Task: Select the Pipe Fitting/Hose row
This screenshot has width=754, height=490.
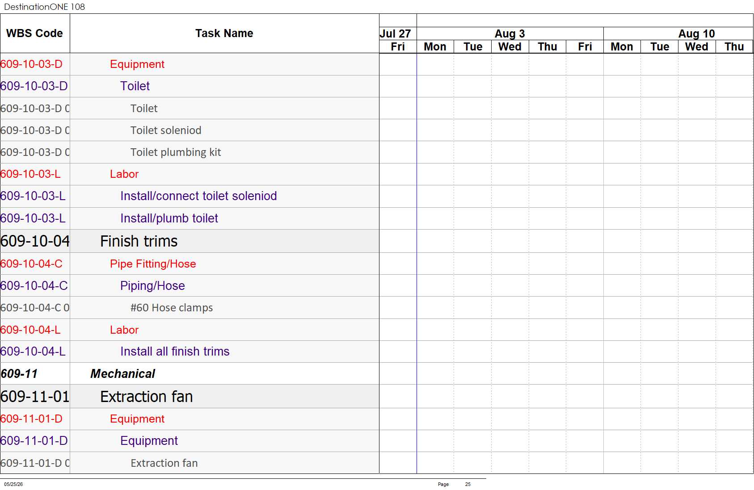Action: [x=190, y=264]
